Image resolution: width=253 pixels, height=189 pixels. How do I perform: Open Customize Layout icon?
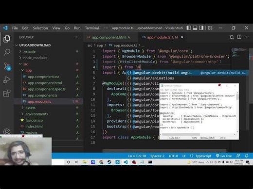[210, 28]
